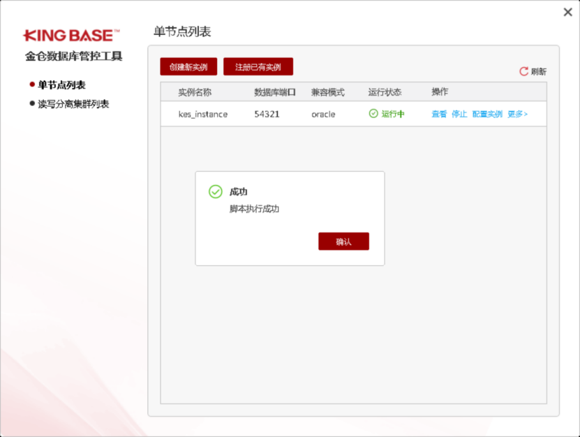Viewport: 580px width, 437px height.
Task: Close the window with the X button
Action: (568, 12)
